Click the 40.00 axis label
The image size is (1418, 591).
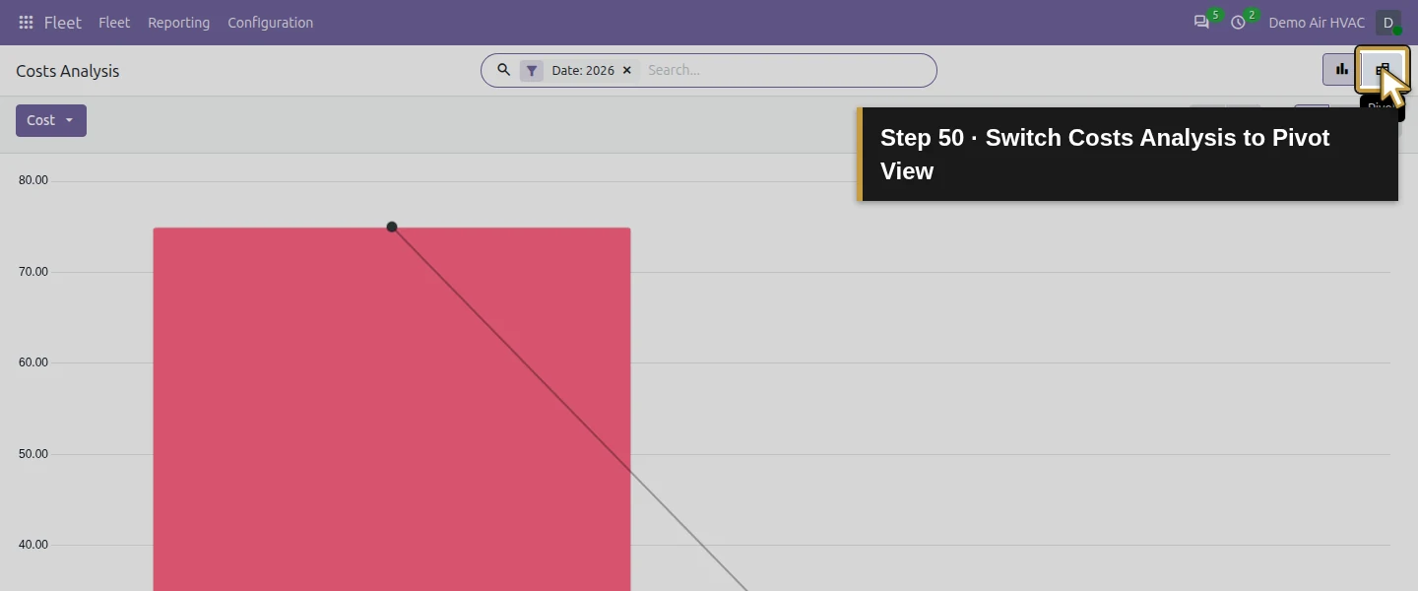(33, 545)
